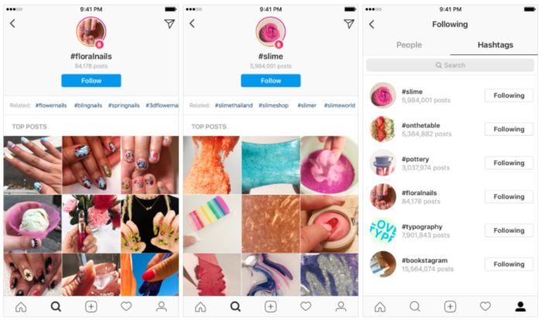Open #onthetable hashtag avatar

click(x=382, y=129)
